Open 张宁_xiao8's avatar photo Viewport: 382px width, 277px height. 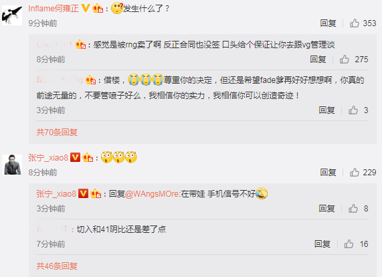click(x=12, y=165)
